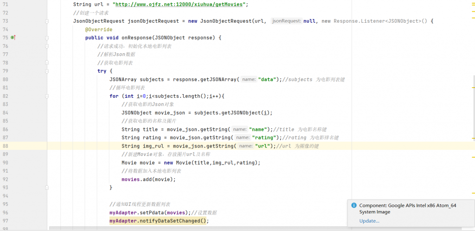Screen dimensions: 475x231
Task: Click the try keyword on line 79
Action: tap(102, 71)
